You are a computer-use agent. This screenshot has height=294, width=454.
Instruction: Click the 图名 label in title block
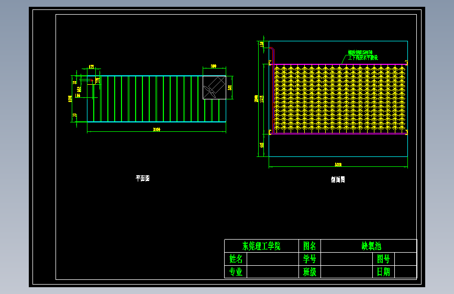[309, 246]
